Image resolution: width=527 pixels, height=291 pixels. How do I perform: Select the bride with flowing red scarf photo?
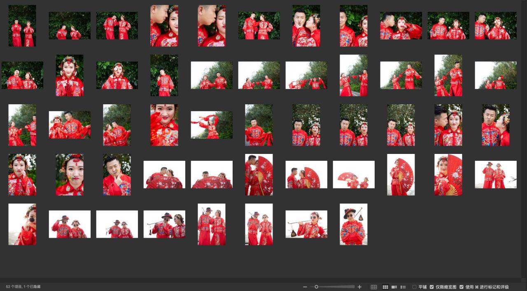pyautogui.click(x=212, y=125)
